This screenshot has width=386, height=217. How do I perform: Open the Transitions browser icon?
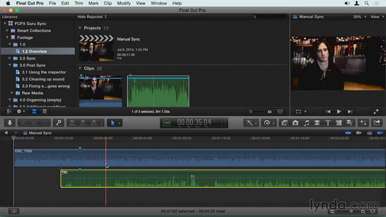click(317, 123)
